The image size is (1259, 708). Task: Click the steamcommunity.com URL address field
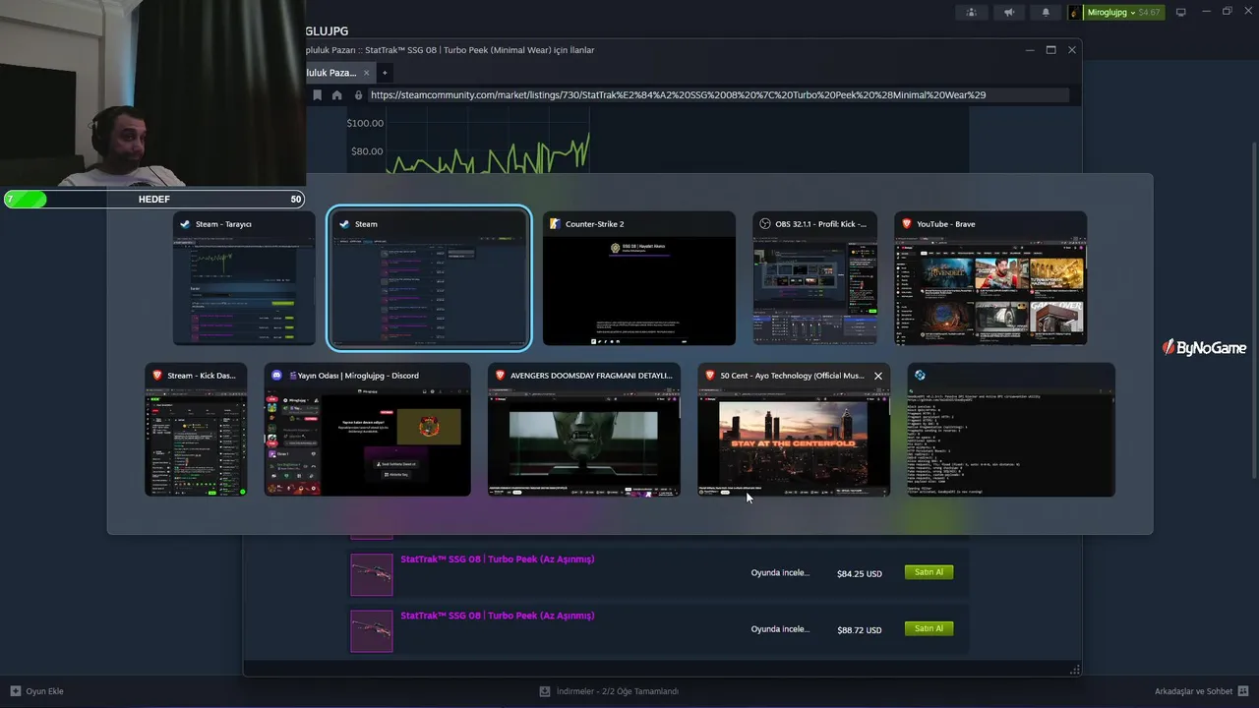pyautogui.click(x=718, y=95)
